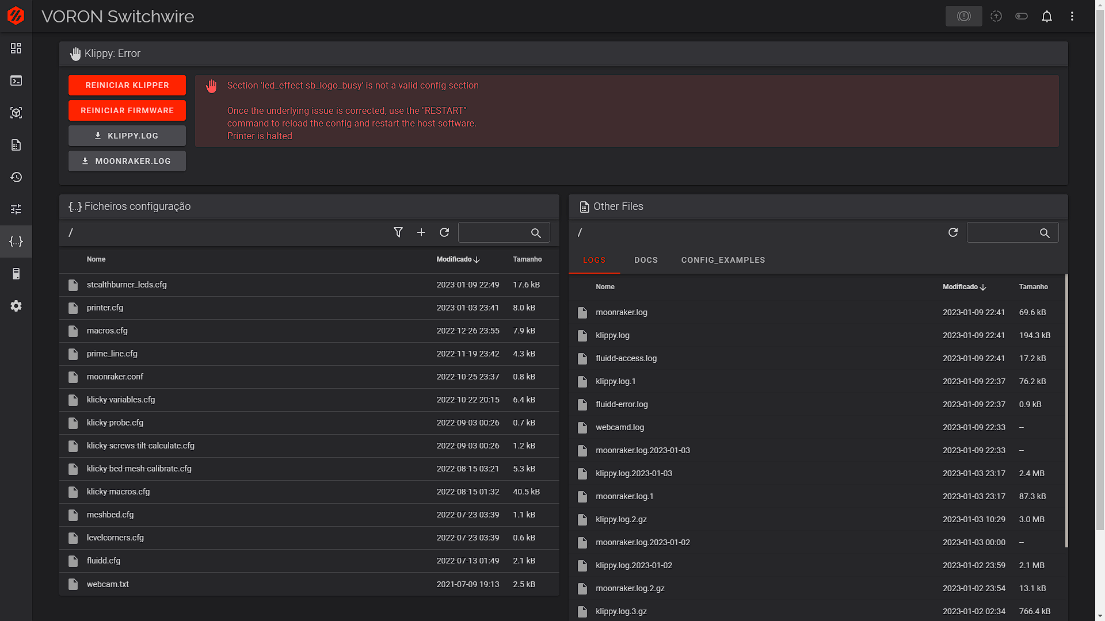1105x621 pixels.
Task: Open the Tune panel from sidebar
Action: (x=16, y=209)
